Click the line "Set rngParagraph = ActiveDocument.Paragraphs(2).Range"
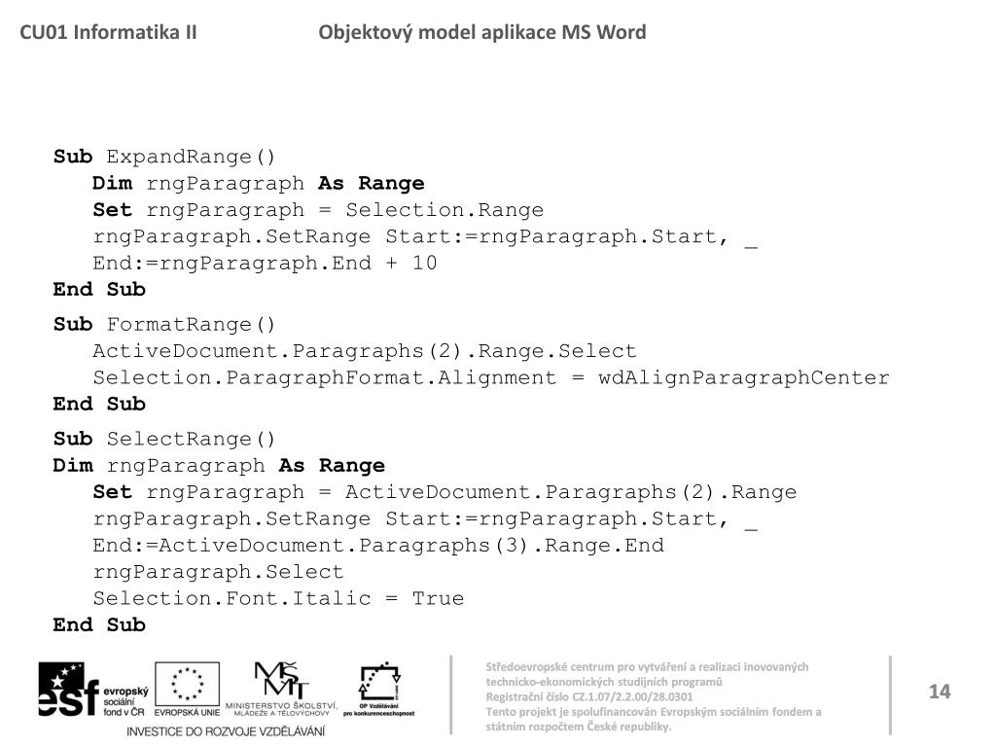Viewport: 996px width, 747px height. [x=445, y=491]
